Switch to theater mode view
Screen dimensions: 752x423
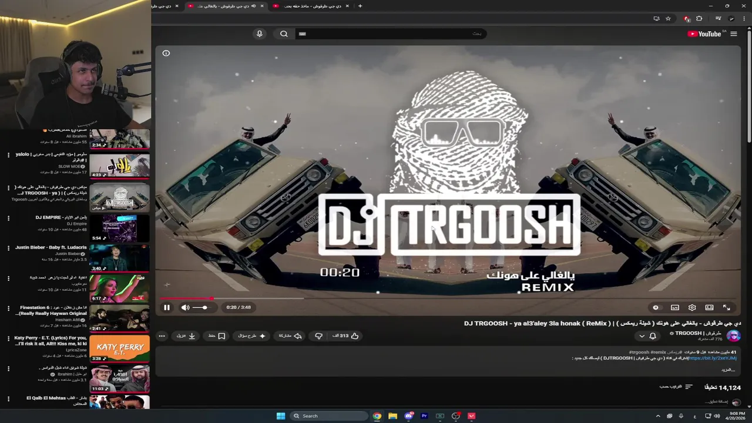tap(709, 307)
